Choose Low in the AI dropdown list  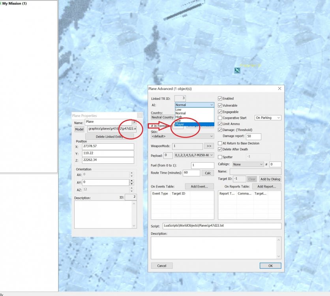click(x=178, y=110)
